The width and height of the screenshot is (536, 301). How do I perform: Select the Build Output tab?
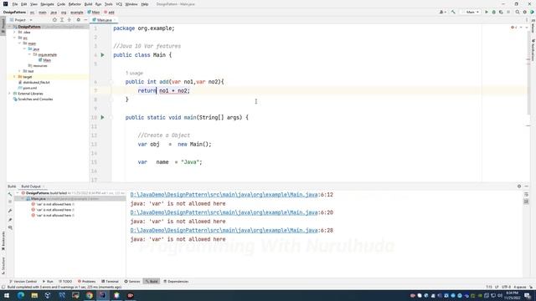(31, 186)
